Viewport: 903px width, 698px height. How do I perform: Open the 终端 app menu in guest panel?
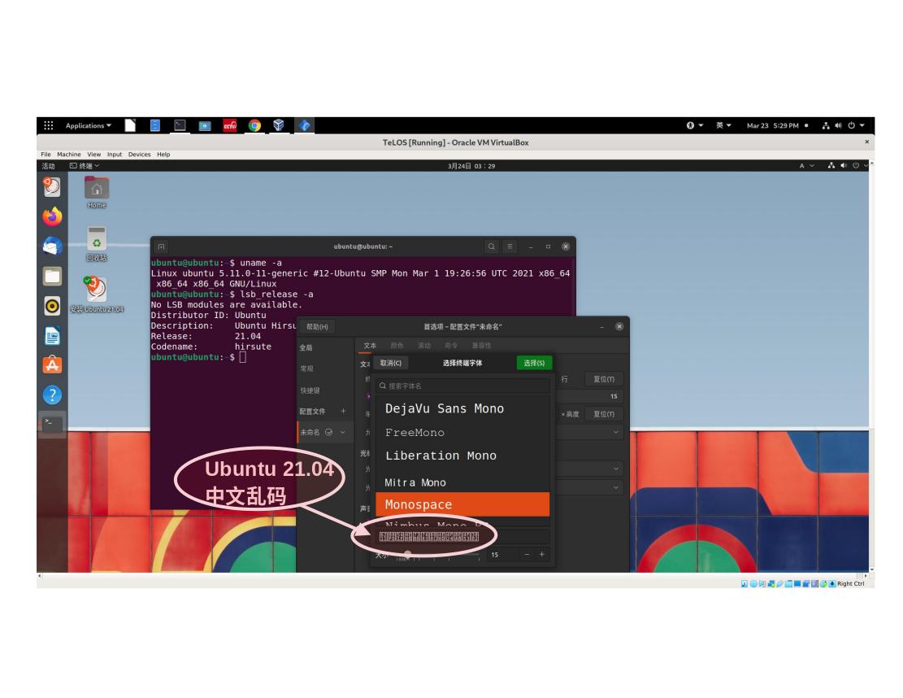coord(85,165)
